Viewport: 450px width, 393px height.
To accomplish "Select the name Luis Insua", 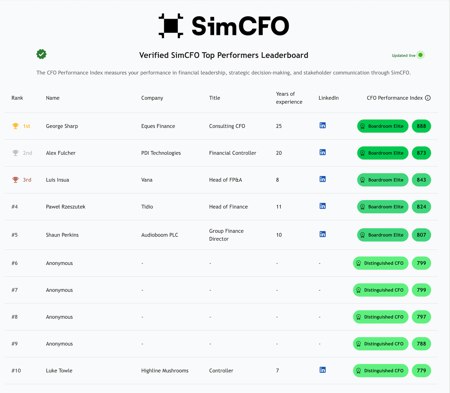I will point(58,180).
